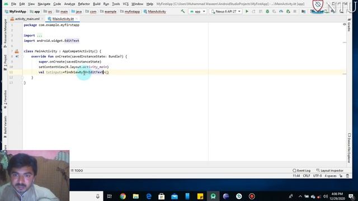Open the Code menu
The image size is (358, 201).
tap(57, 4)
